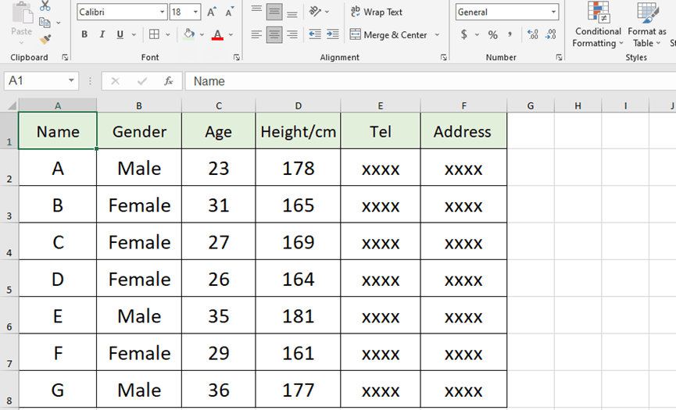Viewport: 676px width, 410px height.
Task: Set Middle Align vertical alignment
Action: [x=274, y=12]
